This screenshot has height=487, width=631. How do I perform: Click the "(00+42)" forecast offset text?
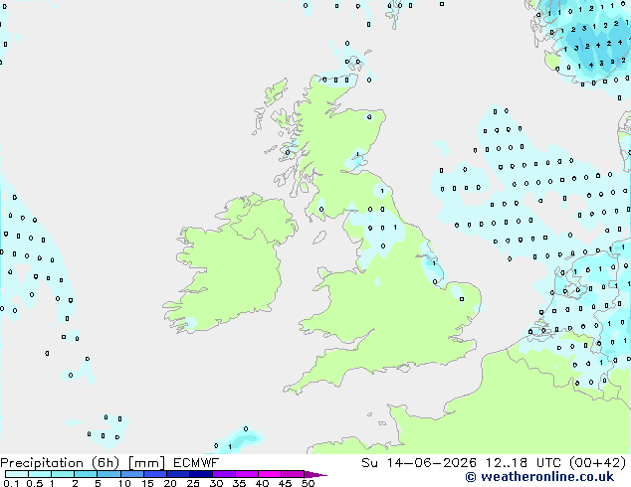[x=597, y=463]
